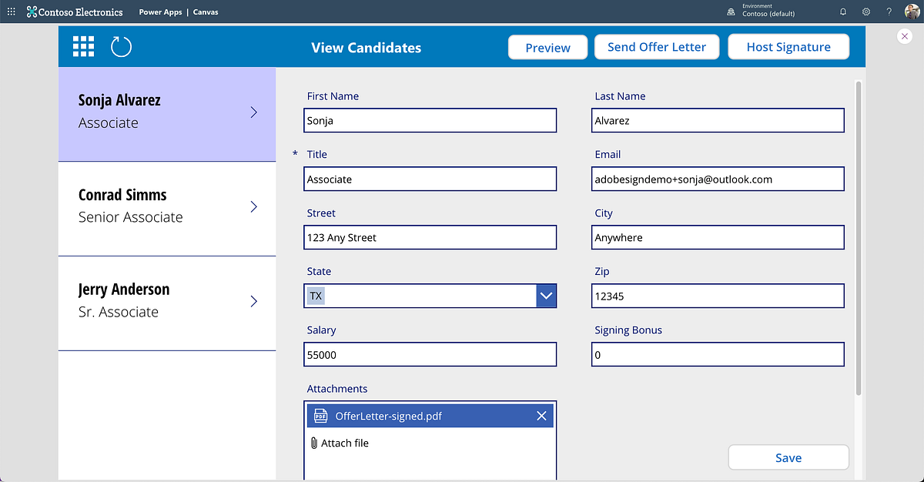The image size is (924, 482).
Task: Click the refresh icon in the blue header
Action: [120, 46]
